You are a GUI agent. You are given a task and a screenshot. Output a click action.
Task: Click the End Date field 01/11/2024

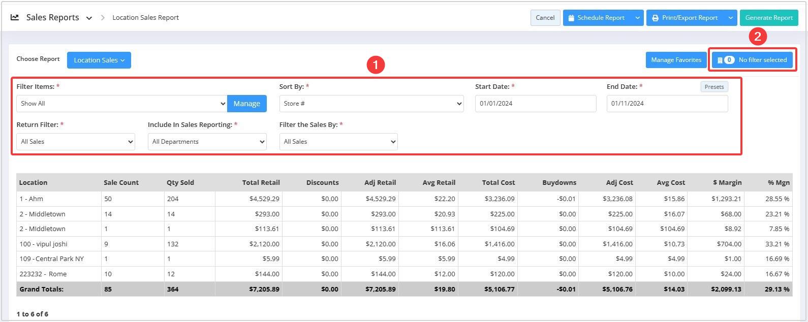point(667,104)
